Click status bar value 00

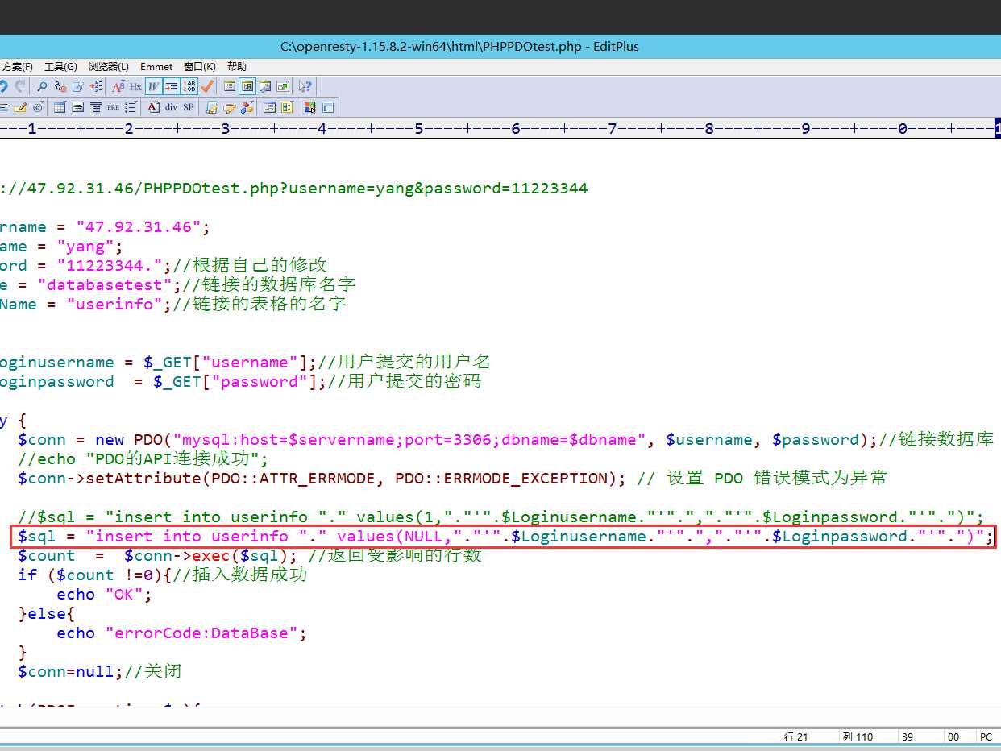tap(953, 736)
